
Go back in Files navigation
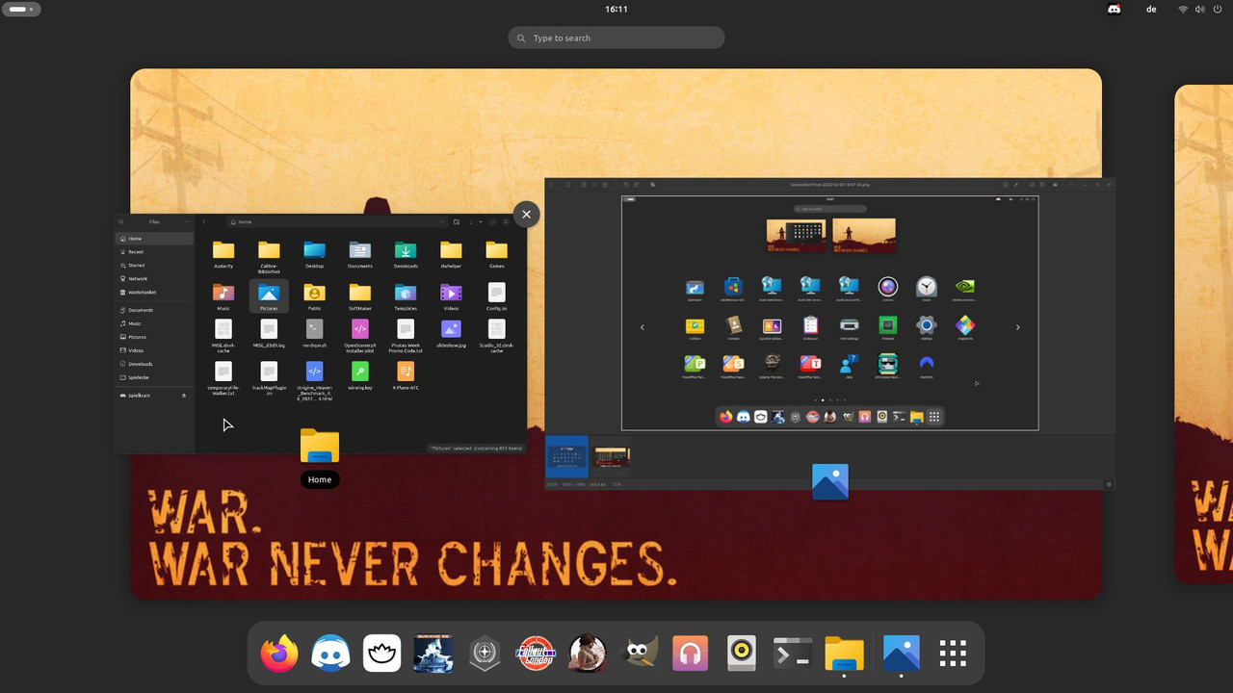tap(203, 221)
